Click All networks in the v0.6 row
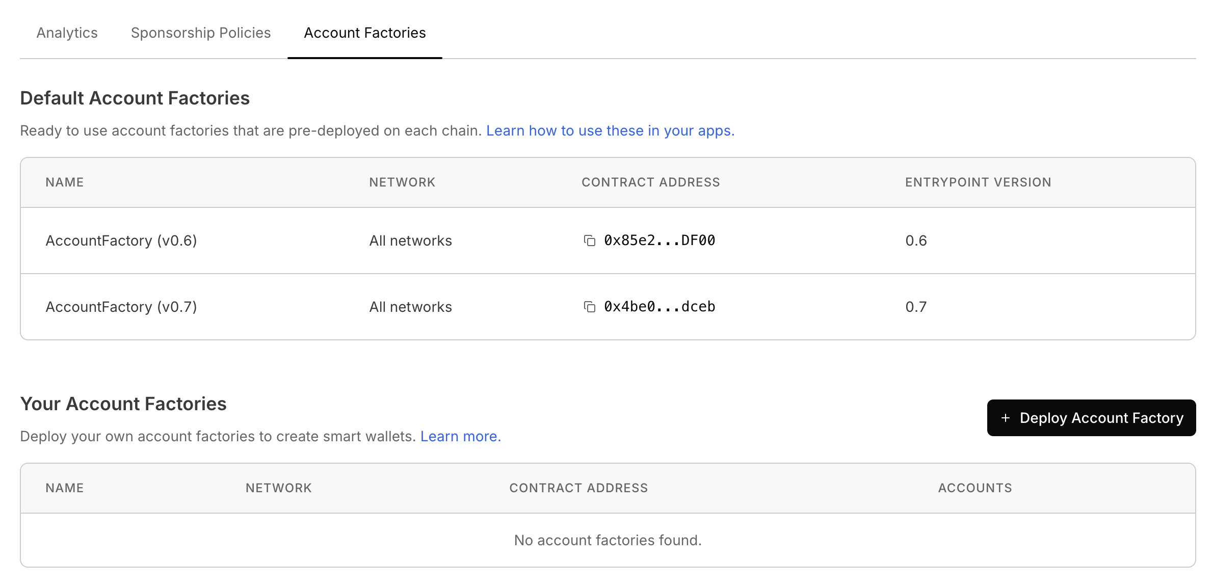 click(x=410, y=241)
